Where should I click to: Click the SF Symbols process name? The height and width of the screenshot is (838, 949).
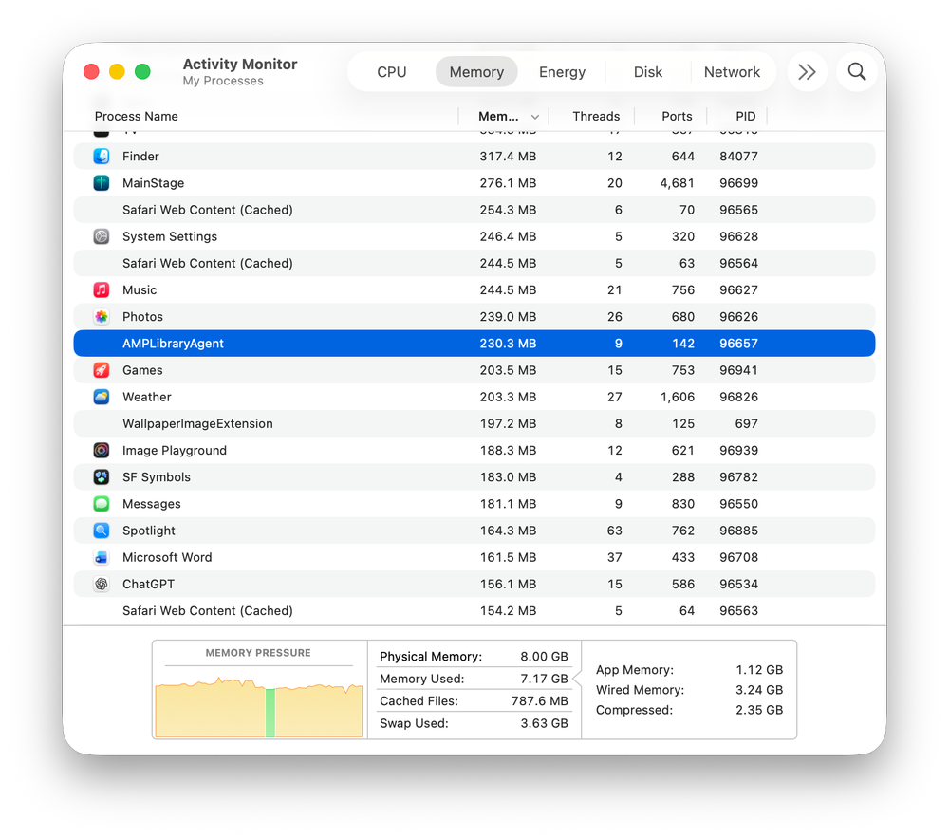(x=157, y=476)
